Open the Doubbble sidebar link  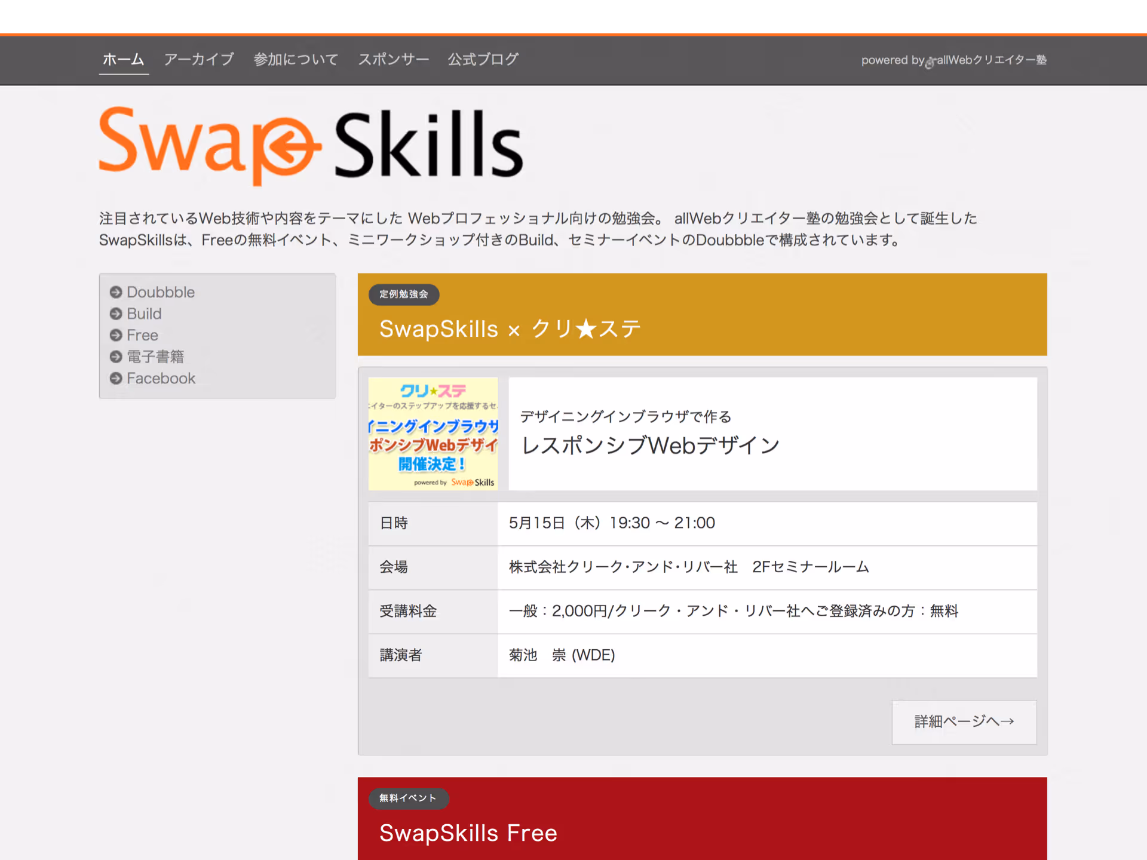[x=161, y=292]
